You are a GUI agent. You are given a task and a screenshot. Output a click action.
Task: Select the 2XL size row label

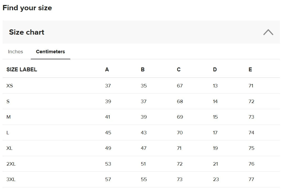[11, 164]
